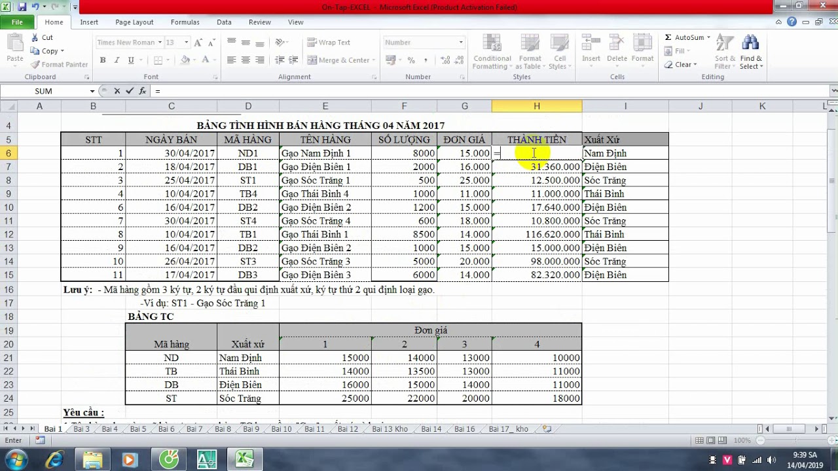Click Decrease Indent icon

(280, 60)
